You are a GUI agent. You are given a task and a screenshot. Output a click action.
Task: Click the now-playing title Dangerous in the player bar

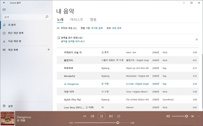[x=24, y=117]
